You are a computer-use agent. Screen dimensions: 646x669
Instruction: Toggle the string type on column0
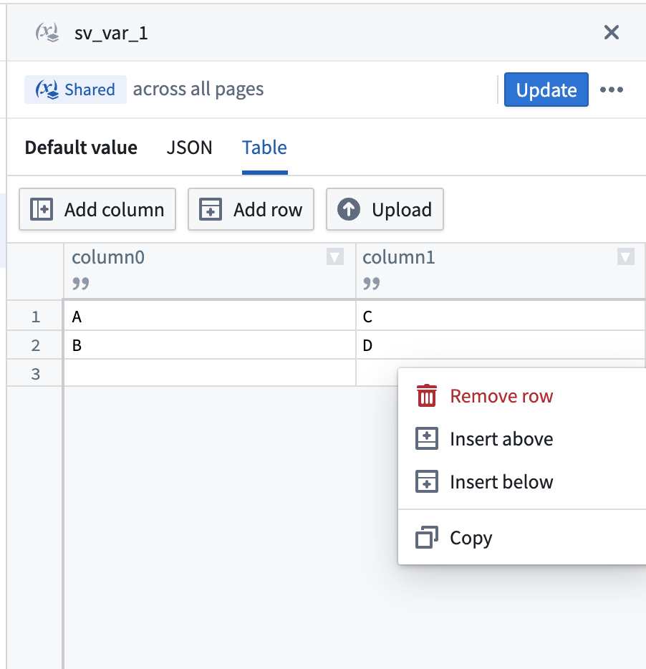pyautogui.click(x=80, y=283)
